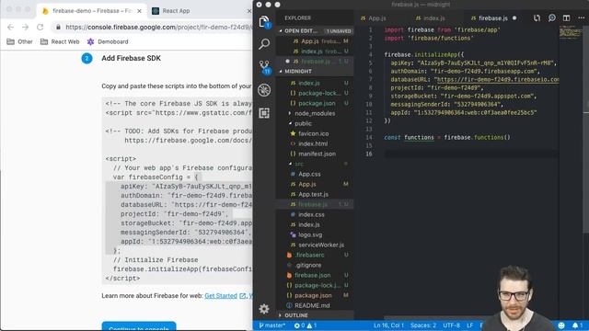Screen dimensions: 589x331
Task: Go back in the Chrome browser
Action: tap(10, 27)
